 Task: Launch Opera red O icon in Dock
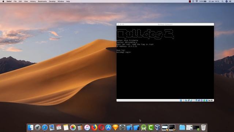tap(101, 128)
